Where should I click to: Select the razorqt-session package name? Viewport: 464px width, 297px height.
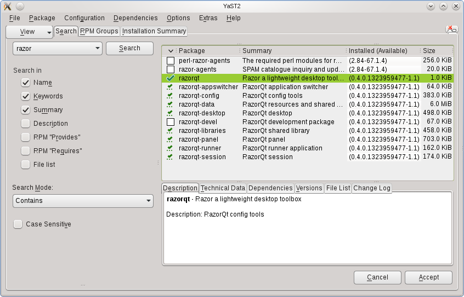click(x=202, y=157)
